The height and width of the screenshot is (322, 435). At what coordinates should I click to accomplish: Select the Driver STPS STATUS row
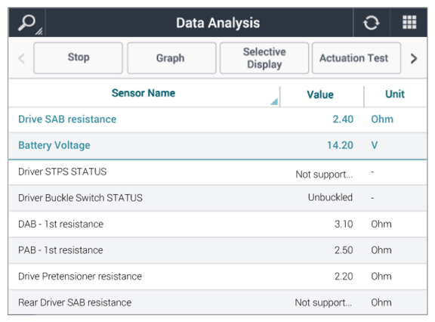point(217,172)
